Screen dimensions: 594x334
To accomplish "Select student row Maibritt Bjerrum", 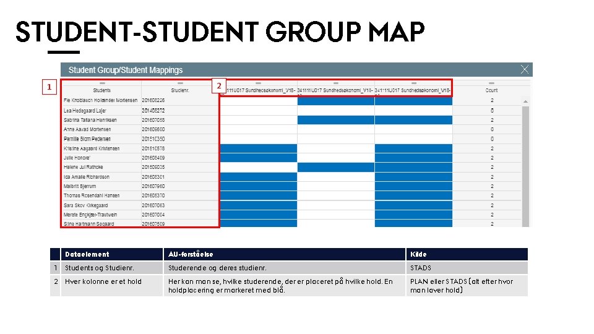I will [x=80, y=186].
